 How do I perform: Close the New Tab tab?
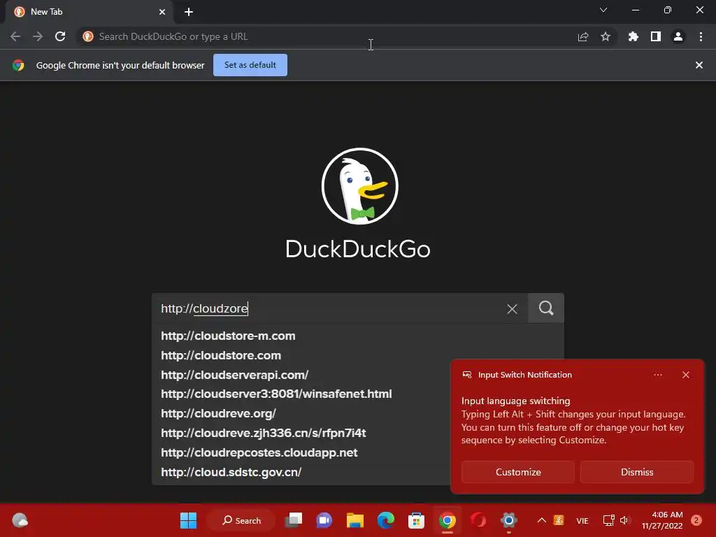(162, 12)
